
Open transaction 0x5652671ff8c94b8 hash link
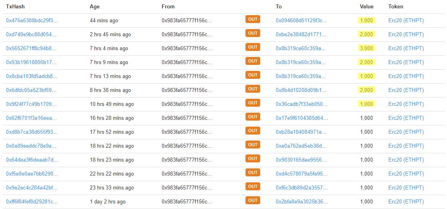click(x=32, y=48)
